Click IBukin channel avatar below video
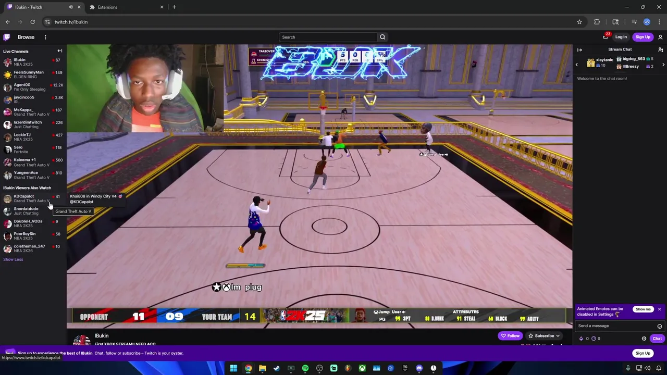 (x=81, y=340)
